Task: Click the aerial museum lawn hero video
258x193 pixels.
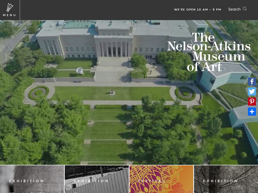Action: tap(129, 92)
